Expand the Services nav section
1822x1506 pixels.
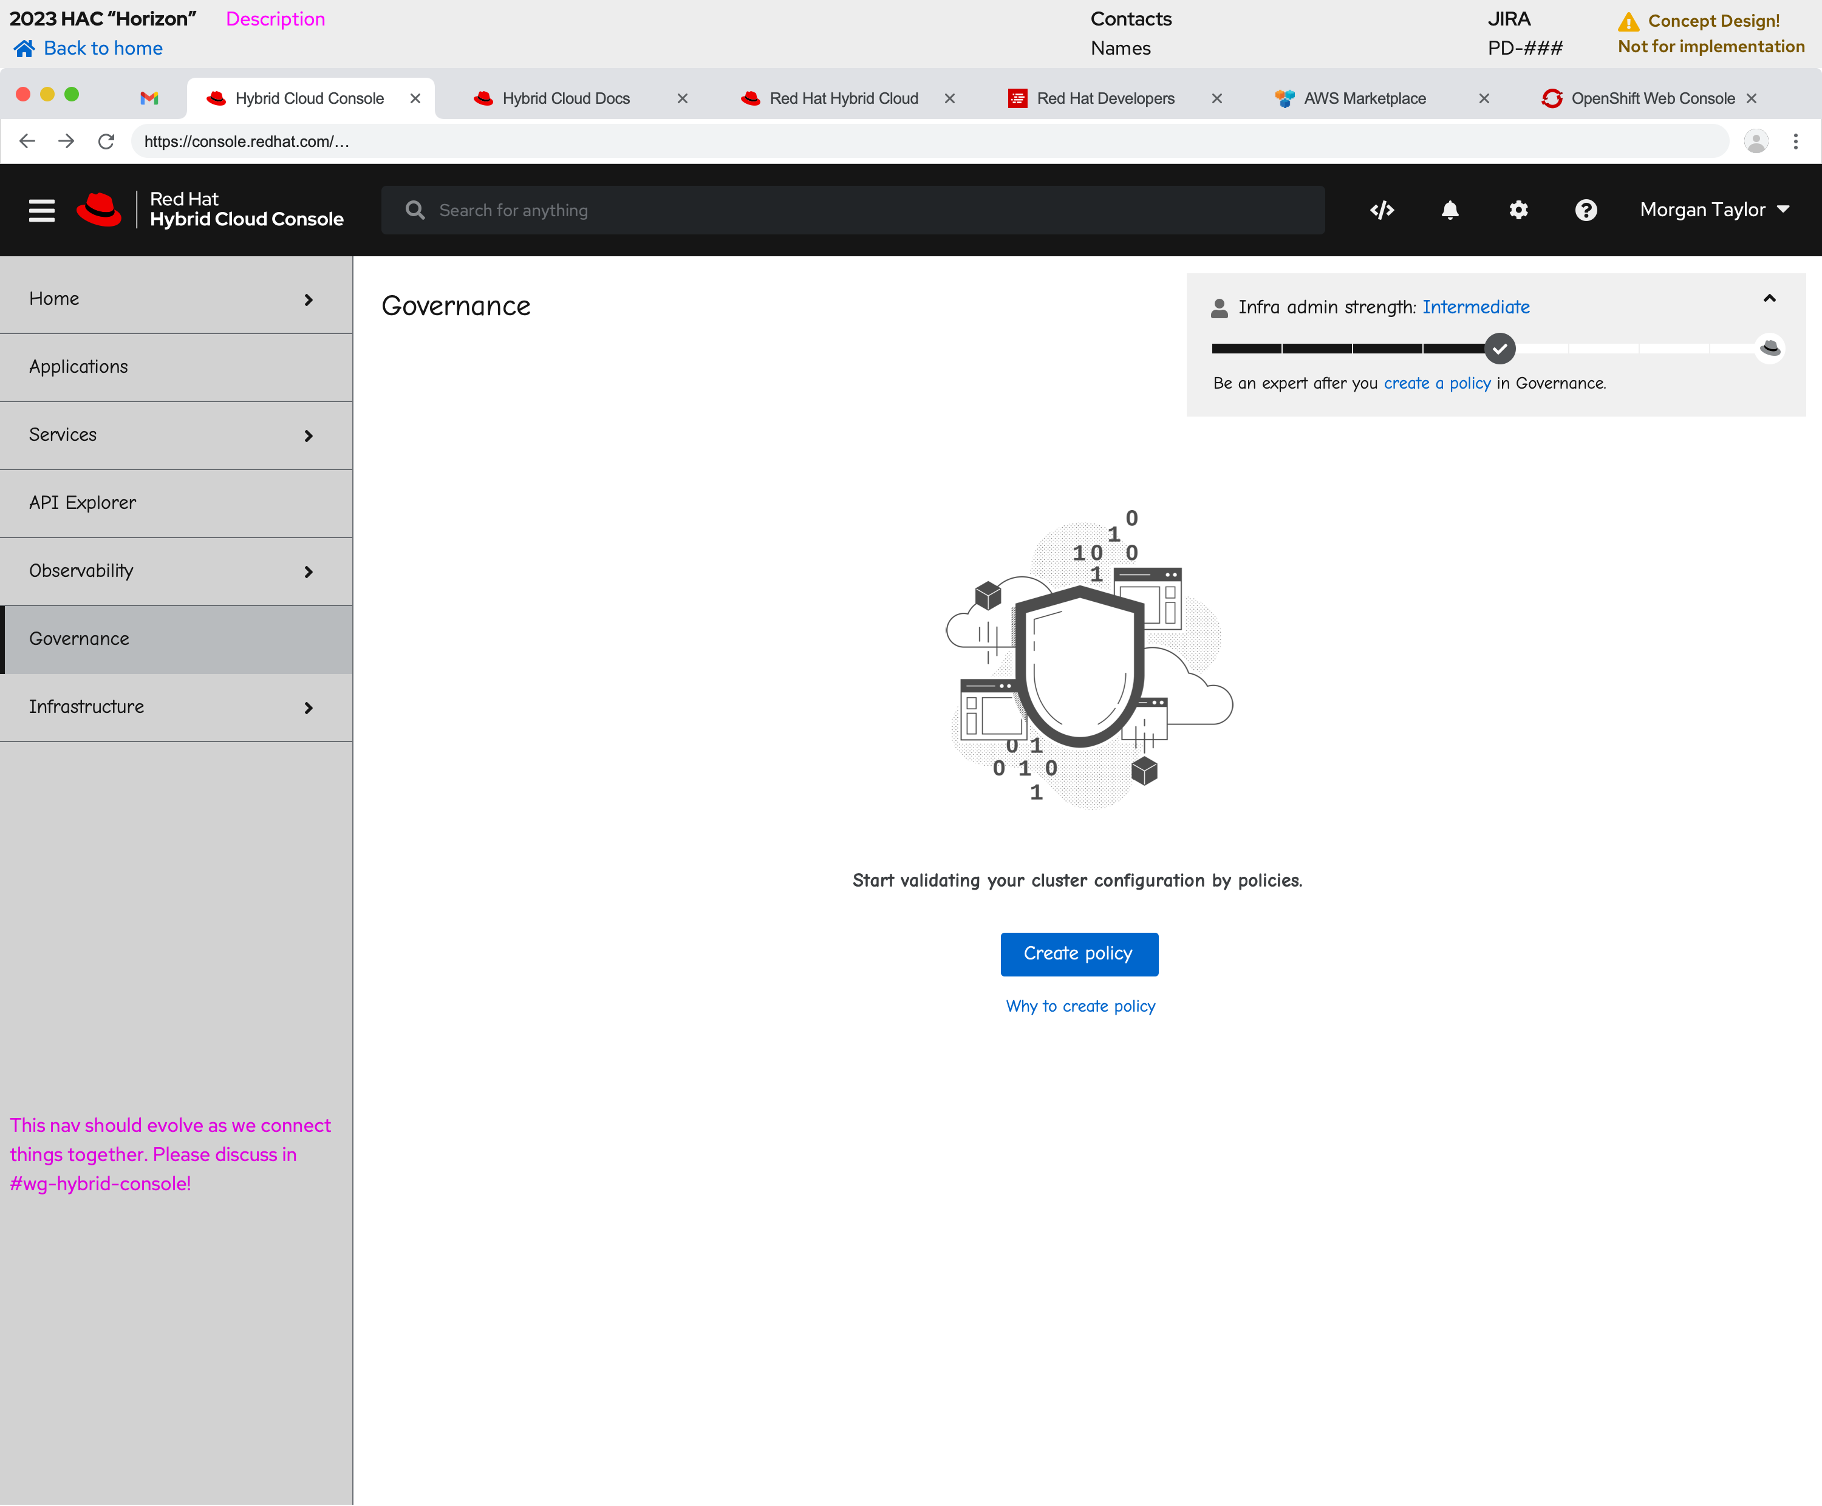(176, 435)
